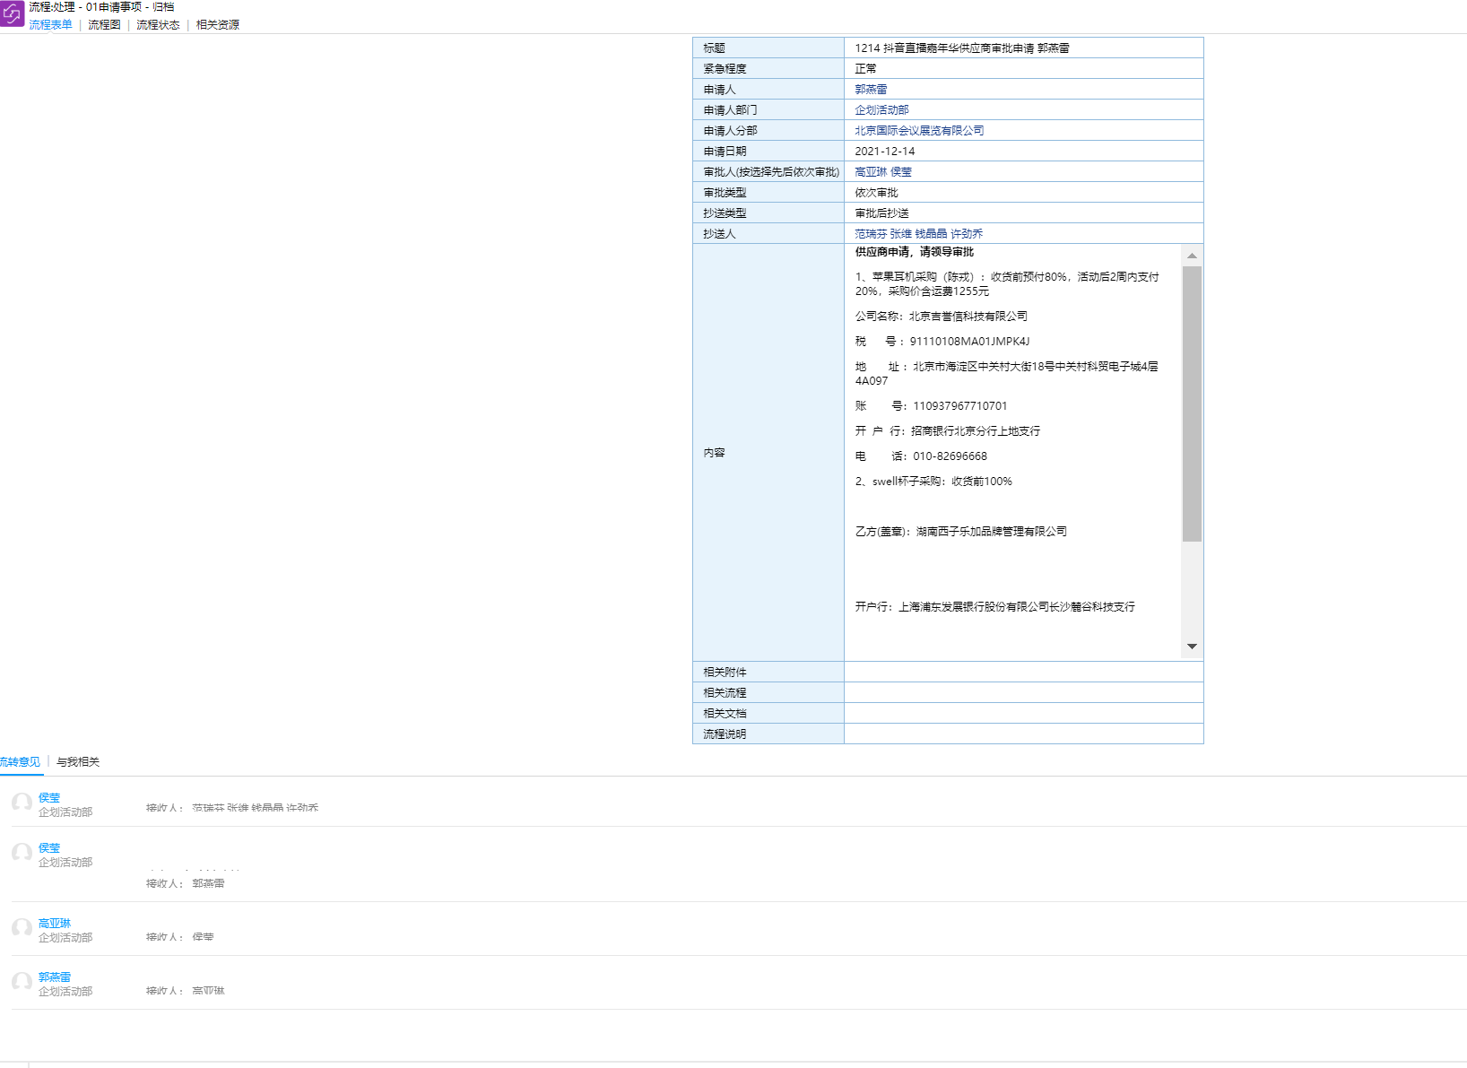
Task: Click the purple workflow logo icon
Action: coord(12,14)
